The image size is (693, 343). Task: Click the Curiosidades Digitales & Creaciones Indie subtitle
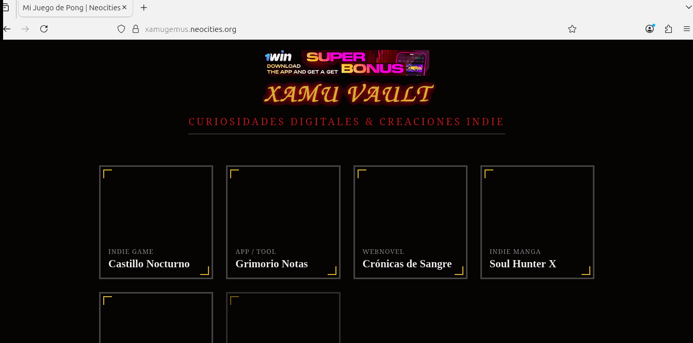pyautogui.click(x=346, y=122)
